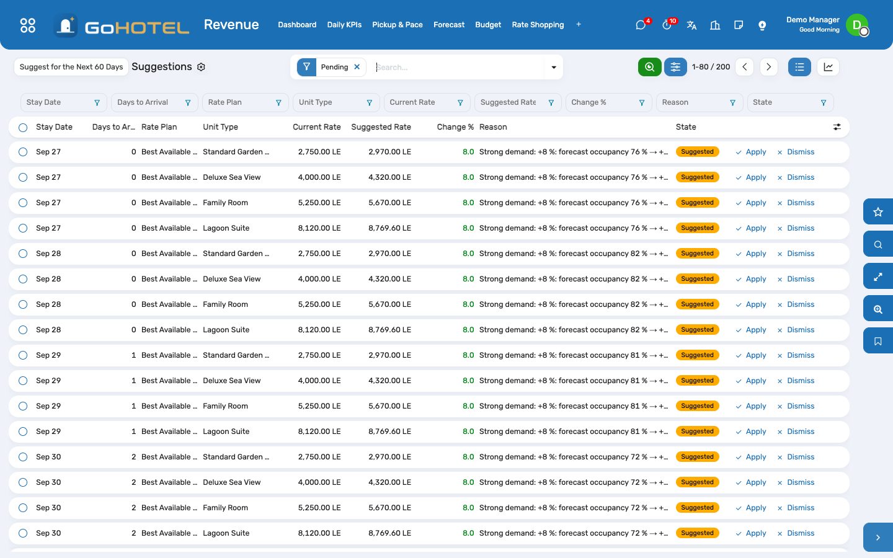Image resolution: width=893 pixels, height=558 pixels.
Task: Select Sep 30 Lagoon Suite row checkbox
Action: (x=23, y=533)
